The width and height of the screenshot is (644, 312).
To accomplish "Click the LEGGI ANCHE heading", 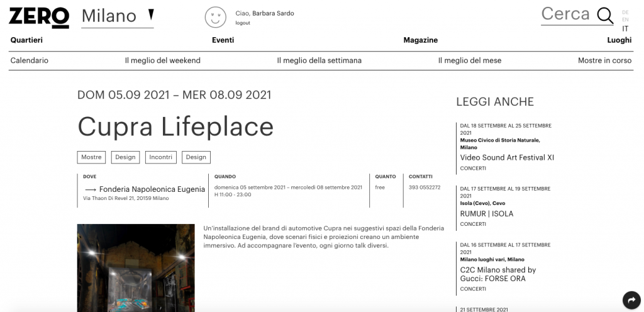I will [x=495, y=102].
